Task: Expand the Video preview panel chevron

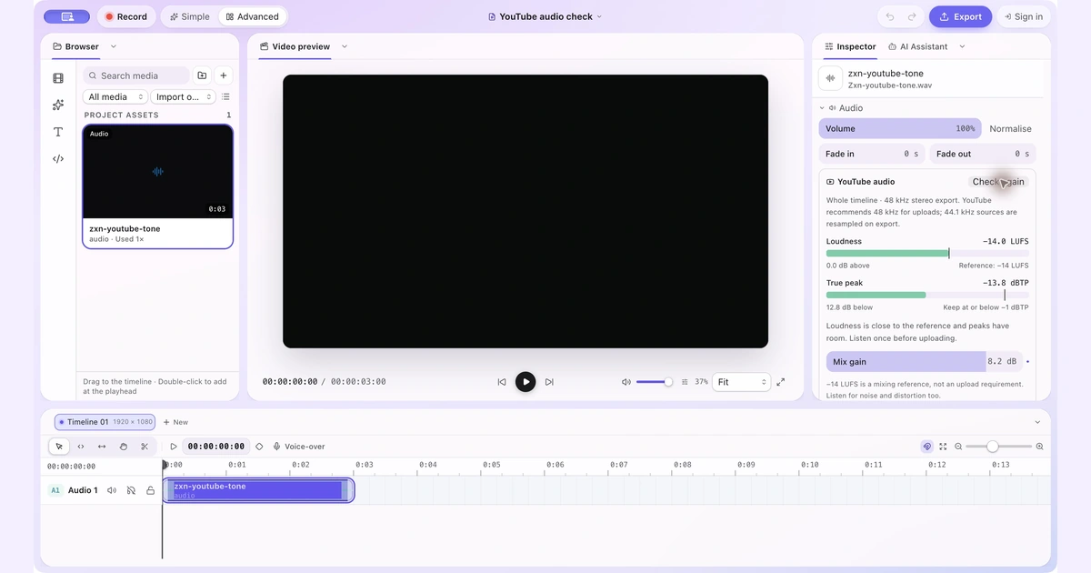Action: (345, 46)
